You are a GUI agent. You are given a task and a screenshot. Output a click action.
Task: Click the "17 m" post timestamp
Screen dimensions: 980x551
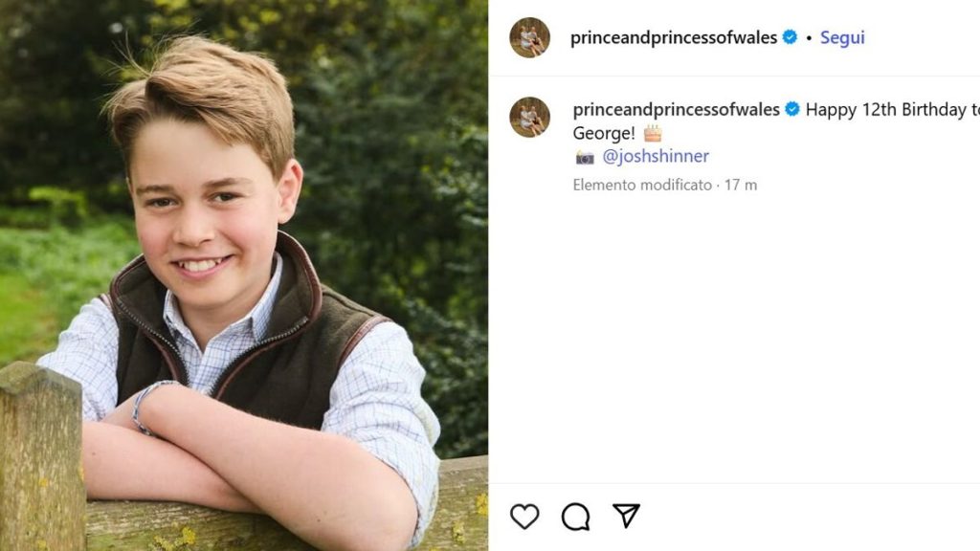(741, 185)
